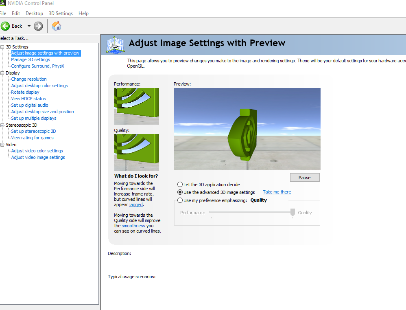Open the Edit menu
This screenshot has width=406, height=310.
click(x=16, y=13)
